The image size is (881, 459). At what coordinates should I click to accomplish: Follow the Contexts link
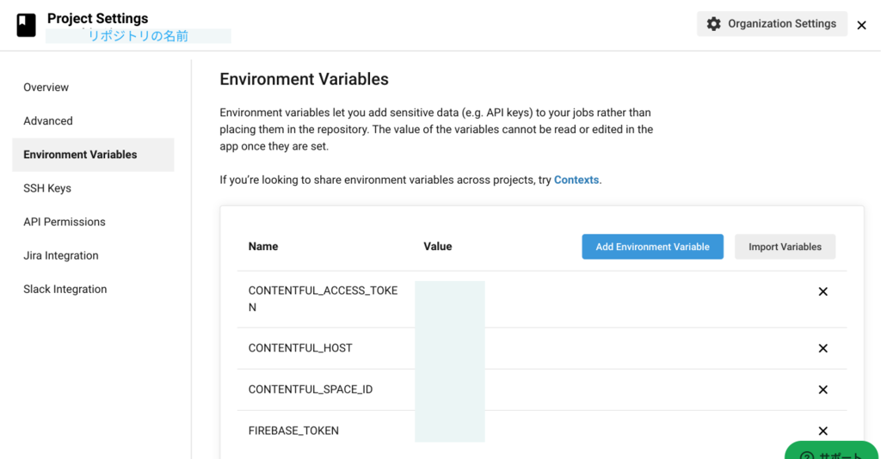point(576,180)
